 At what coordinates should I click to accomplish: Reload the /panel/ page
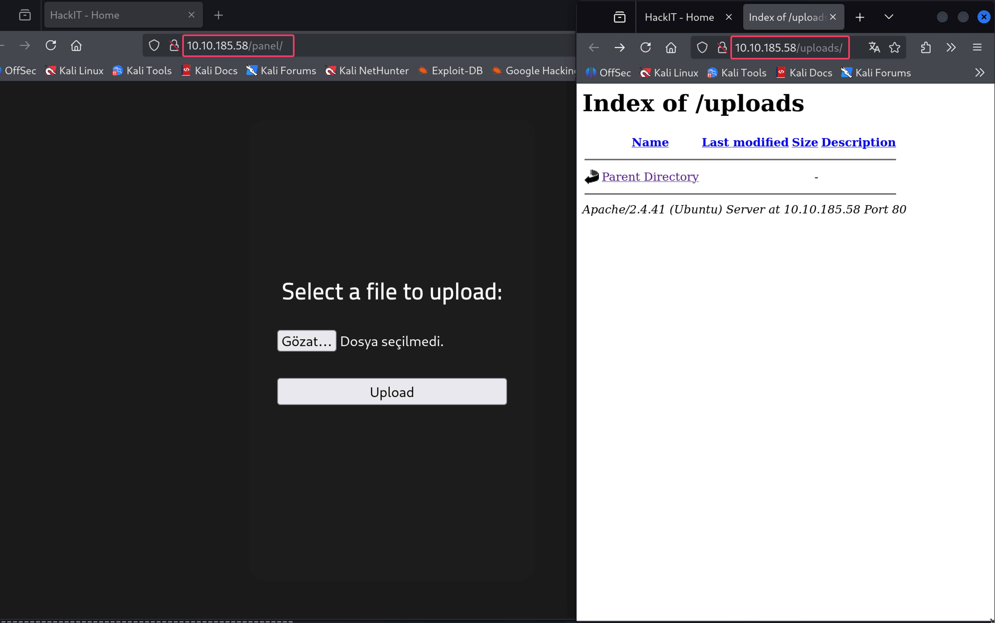(51, 45)
